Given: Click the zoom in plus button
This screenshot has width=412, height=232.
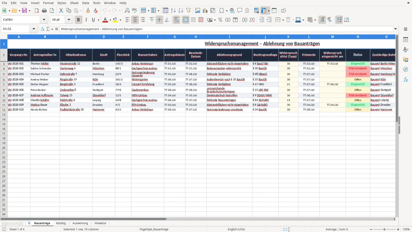Looking at the screenshot, I should pyautogui.click(x=398, y=229).
